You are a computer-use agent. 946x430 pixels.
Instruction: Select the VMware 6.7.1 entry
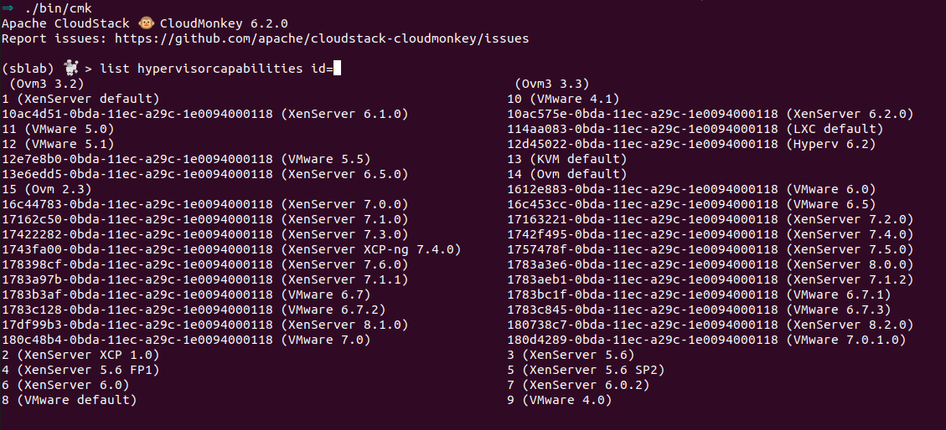(700, 294)
